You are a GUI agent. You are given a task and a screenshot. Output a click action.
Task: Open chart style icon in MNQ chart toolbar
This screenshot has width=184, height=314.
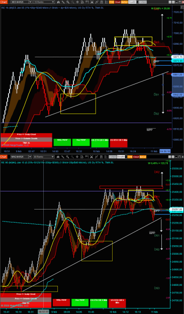pyautogui.click(x=58, y=157)
